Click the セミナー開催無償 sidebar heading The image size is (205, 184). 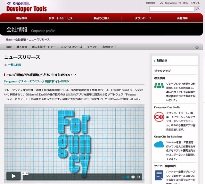tap(165, 166)
